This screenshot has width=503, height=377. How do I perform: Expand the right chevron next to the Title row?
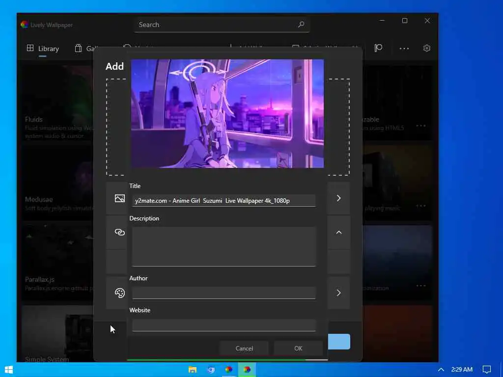[x=339, y=198]
